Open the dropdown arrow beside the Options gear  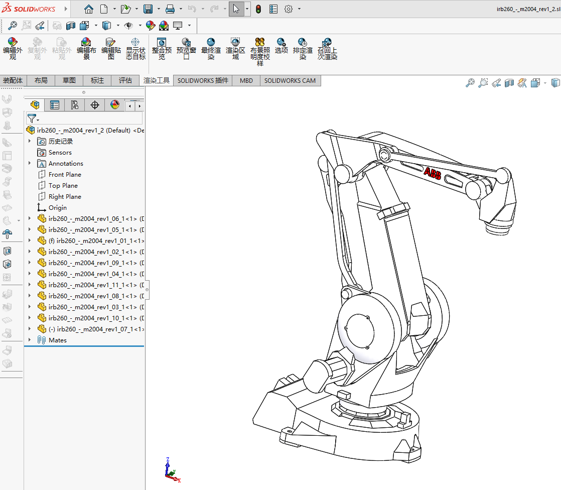tap(300, 9)
